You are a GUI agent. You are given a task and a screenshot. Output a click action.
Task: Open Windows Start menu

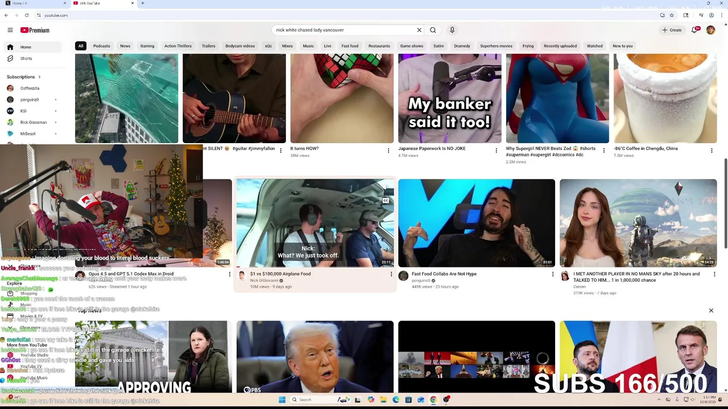(x=282, y=400)
